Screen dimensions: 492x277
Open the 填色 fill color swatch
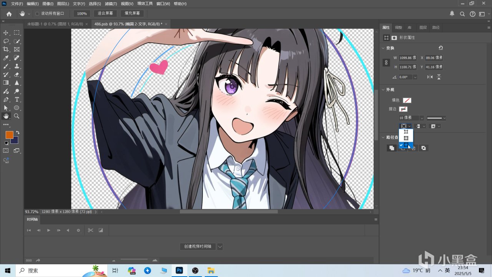(407, 100)
